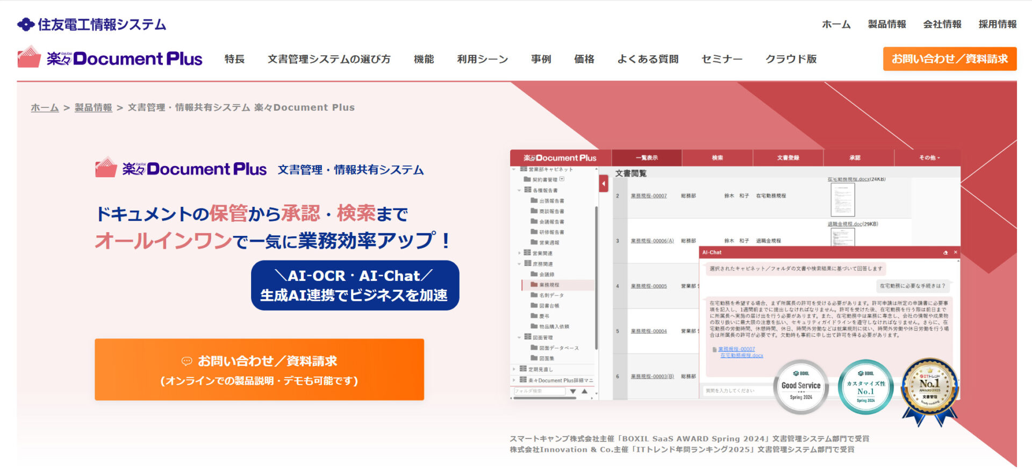Open document link 業務規程-00004
Screen dimensions: 1032x476
click(648, 331)
